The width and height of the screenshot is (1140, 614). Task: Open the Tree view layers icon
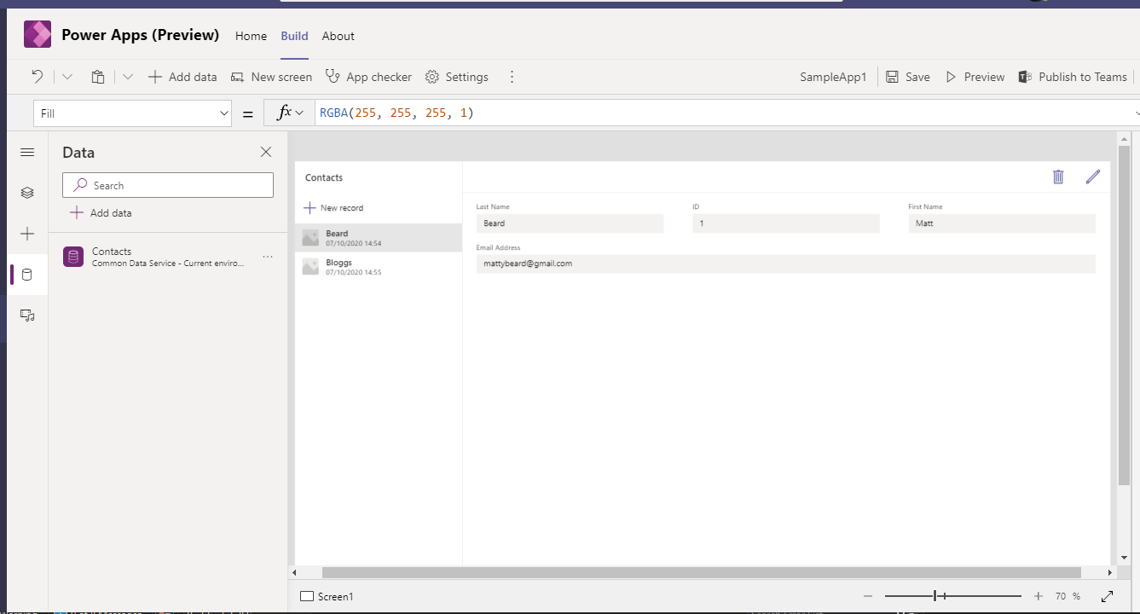[x=27, y=193]
